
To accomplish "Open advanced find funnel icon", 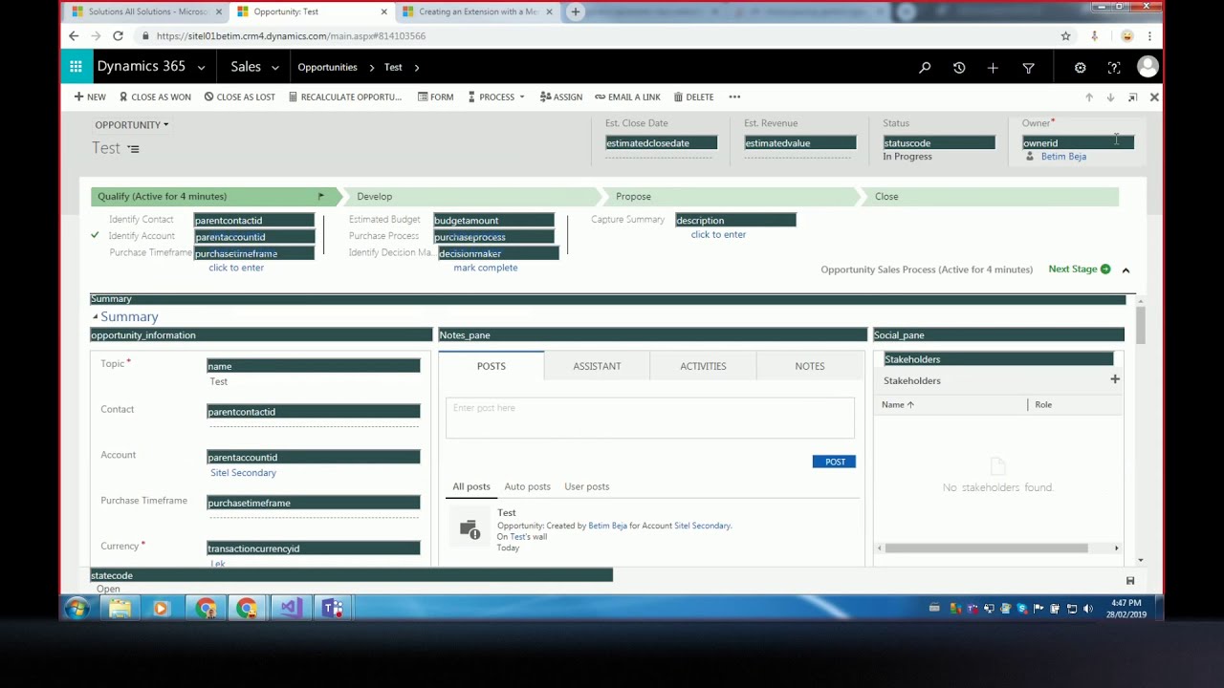I will point(1029,68).
